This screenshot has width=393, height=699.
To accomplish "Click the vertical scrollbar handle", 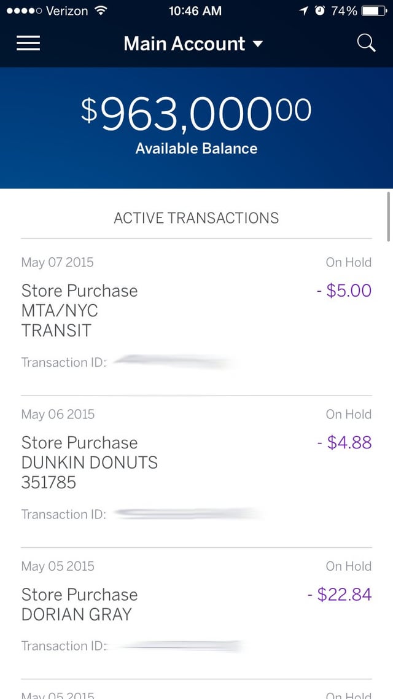I will pos(388,216).
